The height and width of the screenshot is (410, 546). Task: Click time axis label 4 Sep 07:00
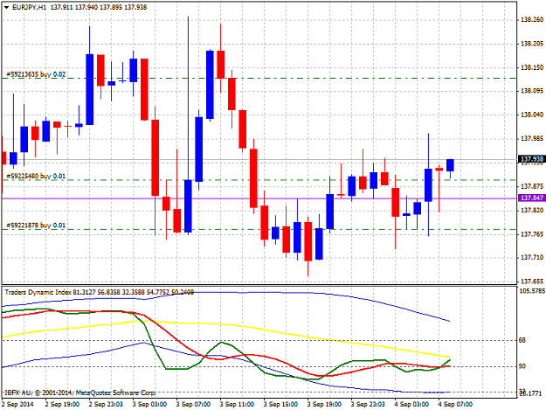[455, 405]
